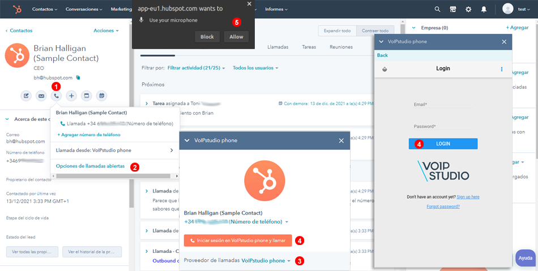Viewport: 538px width, 271px height.
Task: Collapse the VoIPstudio Login panel chevron
Action: [x=381, y=42]
